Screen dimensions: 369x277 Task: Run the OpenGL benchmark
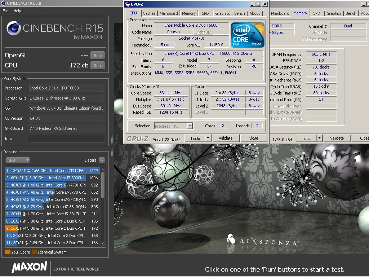click(x=97, y=55)
